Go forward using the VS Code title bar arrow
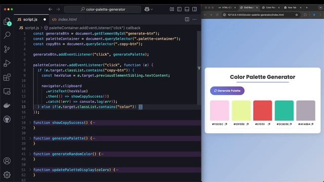The width and height of the screenshot is (324, 182). pos(58,9)
